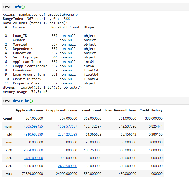Select the min row label
The height and width of the screenshot is (181, 189).
pyautogui.click(x=9, y=142)
